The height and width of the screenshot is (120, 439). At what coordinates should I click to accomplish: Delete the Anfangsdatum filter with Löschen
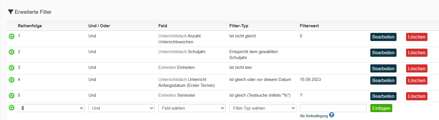click(x=417, y=81)
